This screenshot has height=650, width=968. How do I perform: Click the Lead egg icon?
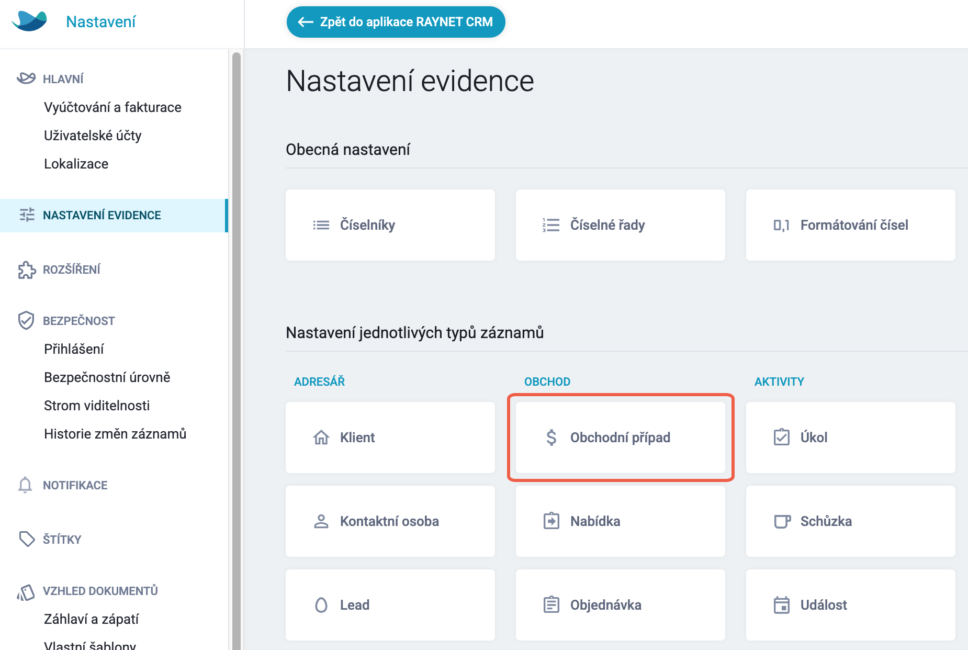(x=321, y=605)
